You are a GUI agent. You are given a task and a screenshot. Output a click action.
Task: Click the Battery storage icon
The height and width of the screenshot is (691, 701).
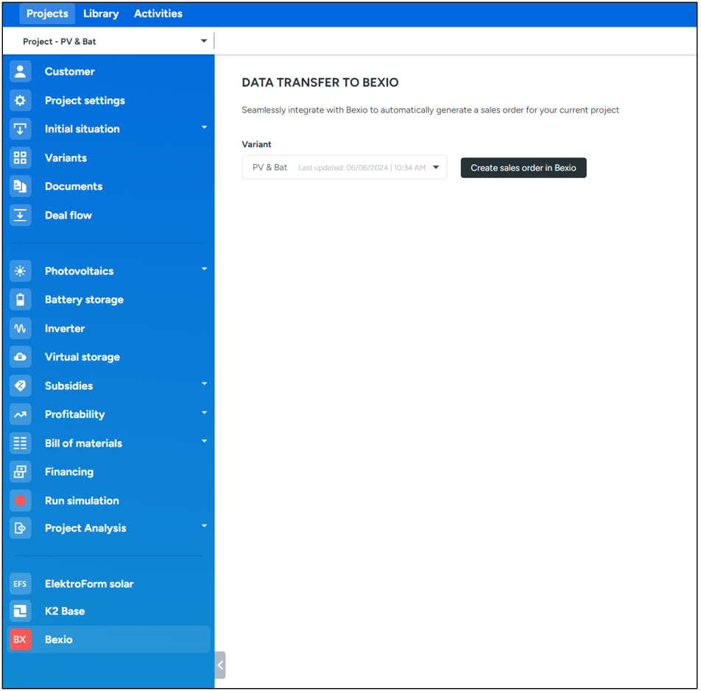[x=20, y=300]
